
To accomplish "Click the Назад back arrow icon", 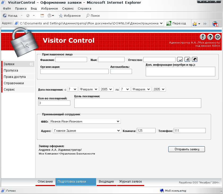I will 5,15.
